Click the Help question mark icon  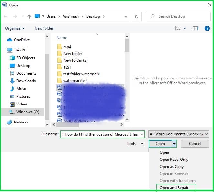207,28
